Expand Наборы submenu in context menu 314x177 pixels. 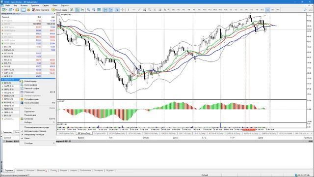37,122
